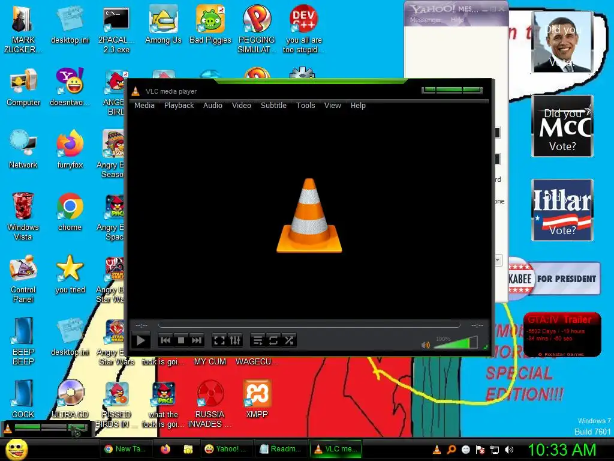Select the top-row desktop.ini file icon
The image size is (614, 461).
click(70, 25)
